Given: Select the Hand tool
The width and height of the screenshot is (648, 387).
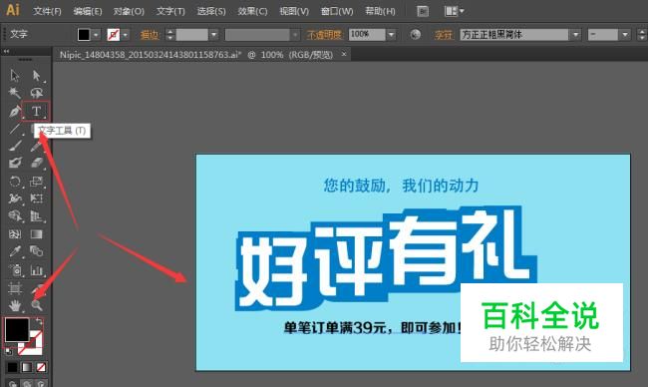Looking at the screenshot, I should coord(15,305).
